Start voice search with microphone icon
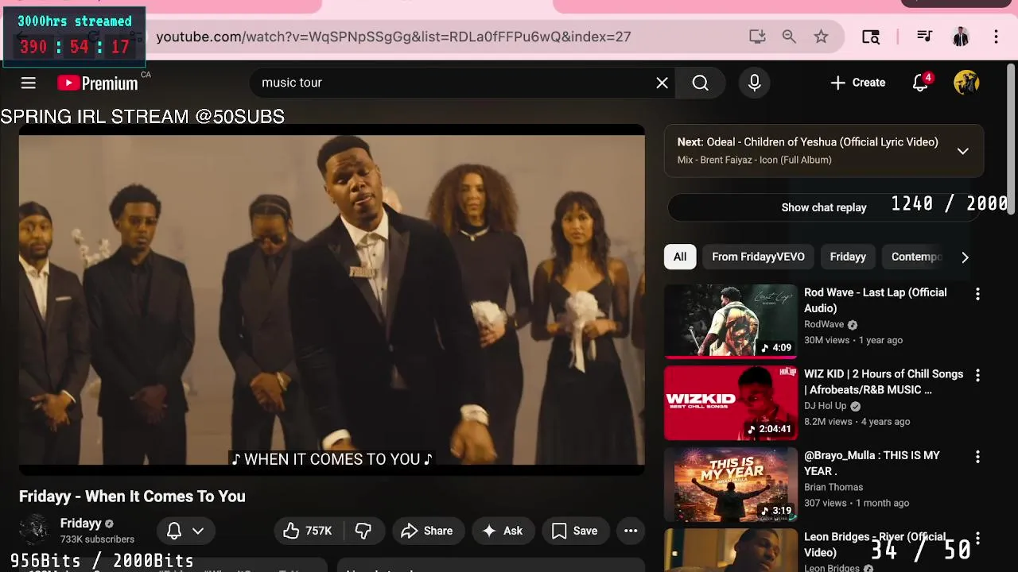This screenshot has width=1018, height=572. click(x=755, y=83)
